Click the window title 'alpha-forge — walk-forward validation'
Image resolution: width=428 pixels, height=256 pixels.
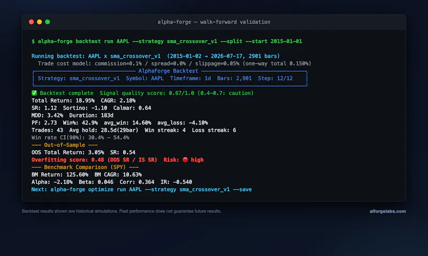tap(213, 22)
